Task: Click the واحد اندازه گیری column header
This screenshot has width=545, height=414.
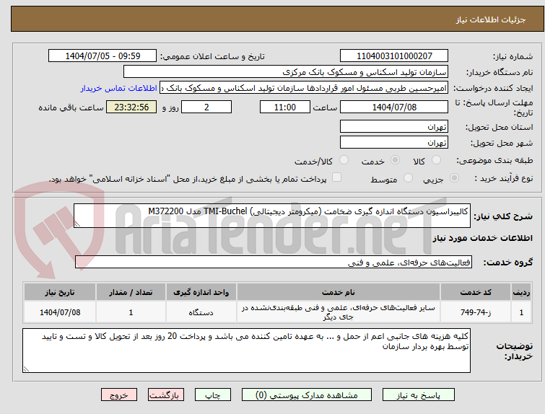Action: tap(201, 292)
